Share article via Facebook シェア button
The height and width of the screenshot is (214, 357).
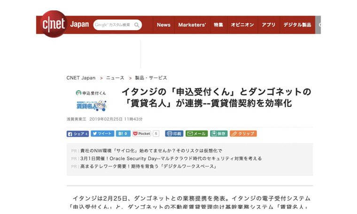pyautogui.click(x=78, y=133)
